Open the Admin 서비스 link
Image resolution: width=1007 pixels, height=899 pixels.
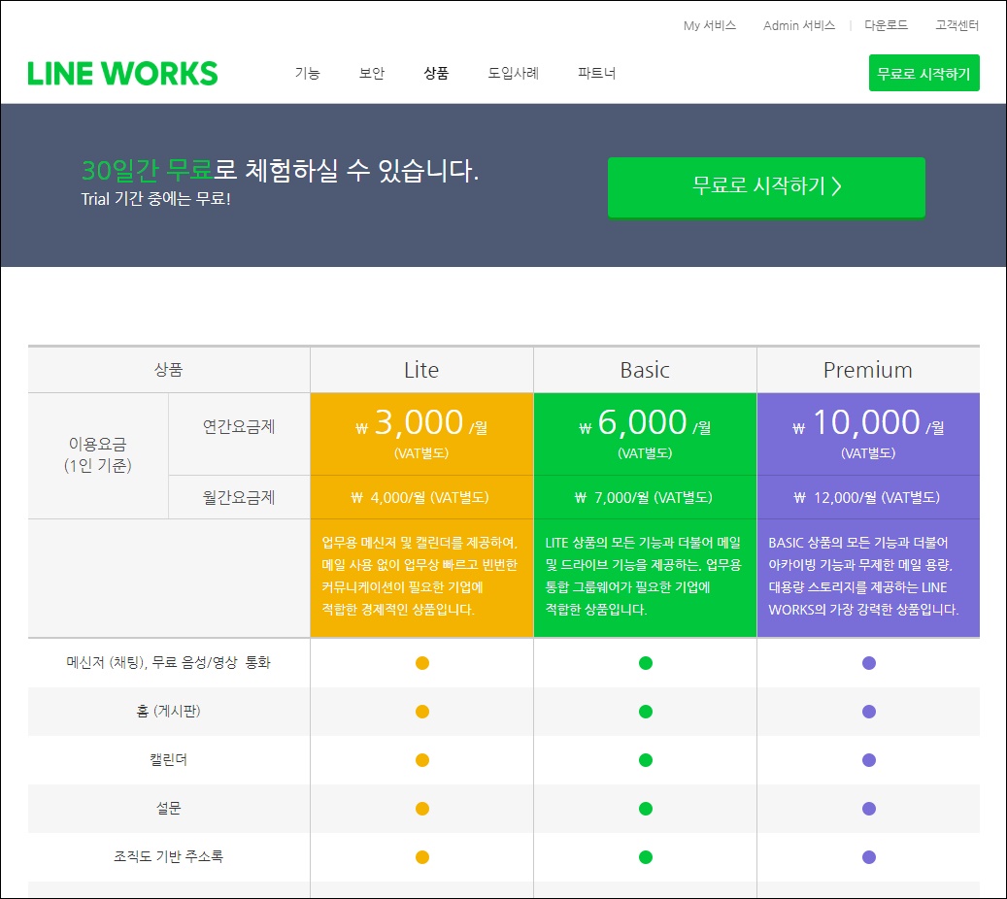[x=799, y=25]
